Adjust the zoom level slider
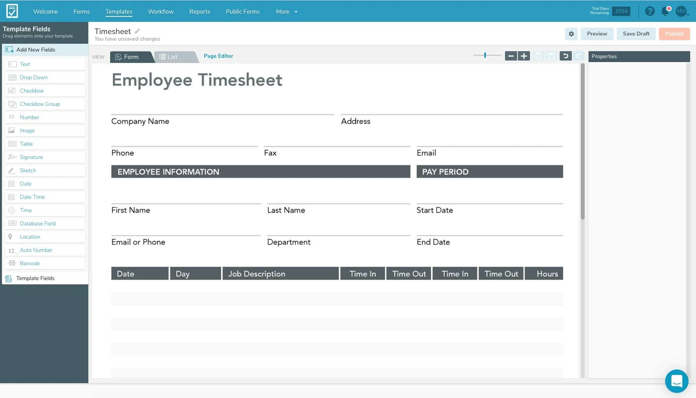 click(x=485, y=55)
